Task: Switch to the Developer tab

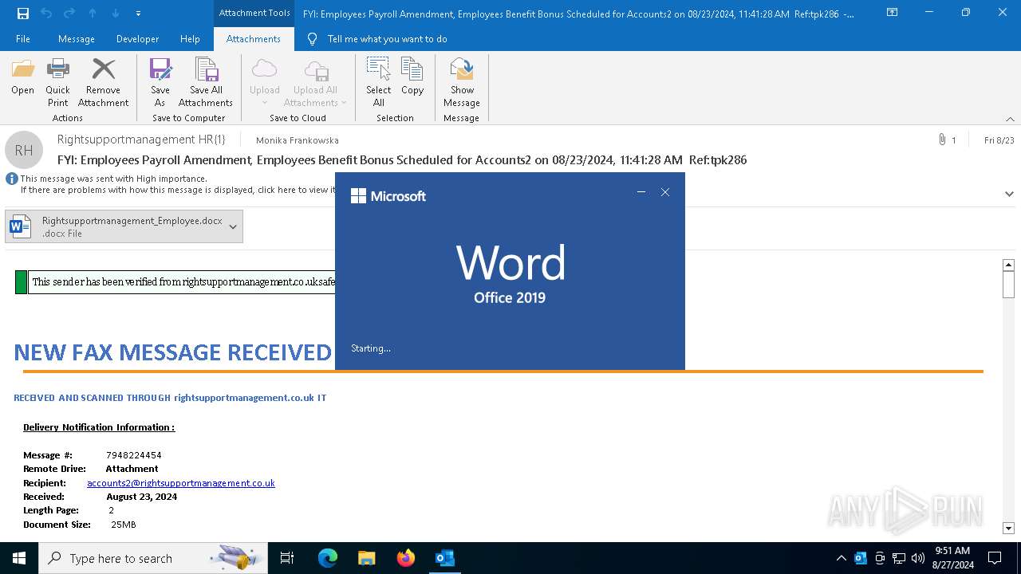Action: click(137, 39)
